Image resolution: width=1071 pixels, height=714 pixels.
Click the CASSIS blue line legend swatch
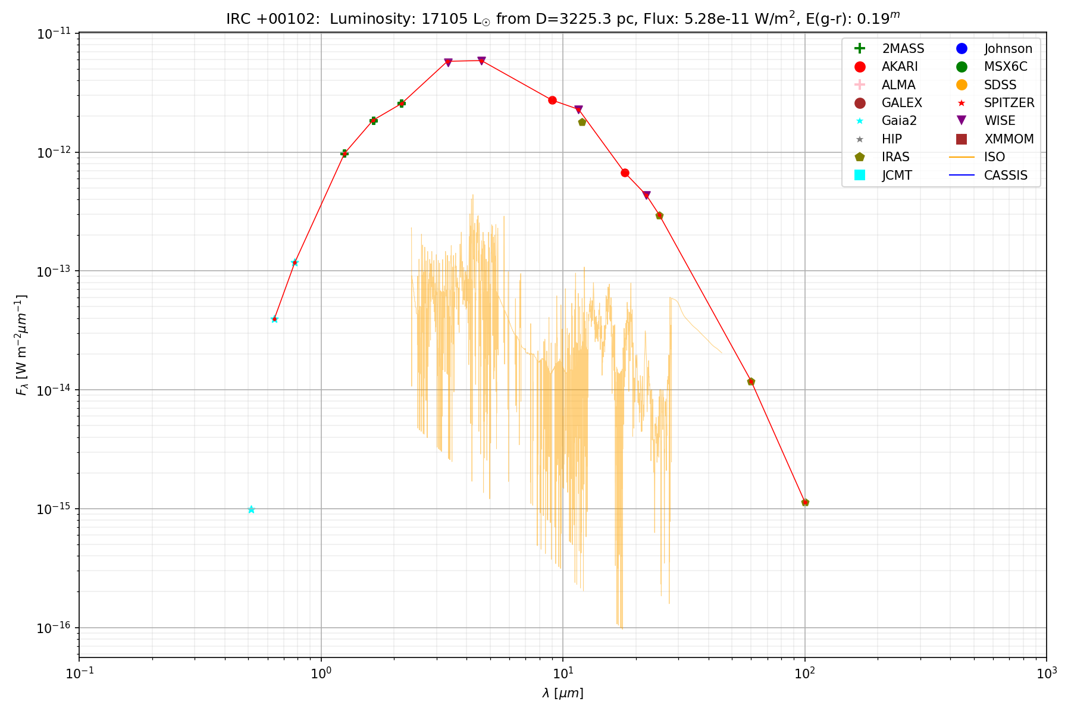click(x=961, y=175)
